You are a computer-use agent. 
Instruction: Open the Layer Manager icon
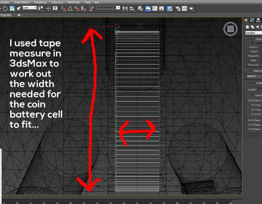pyautogui.click(x=140, y=8)
